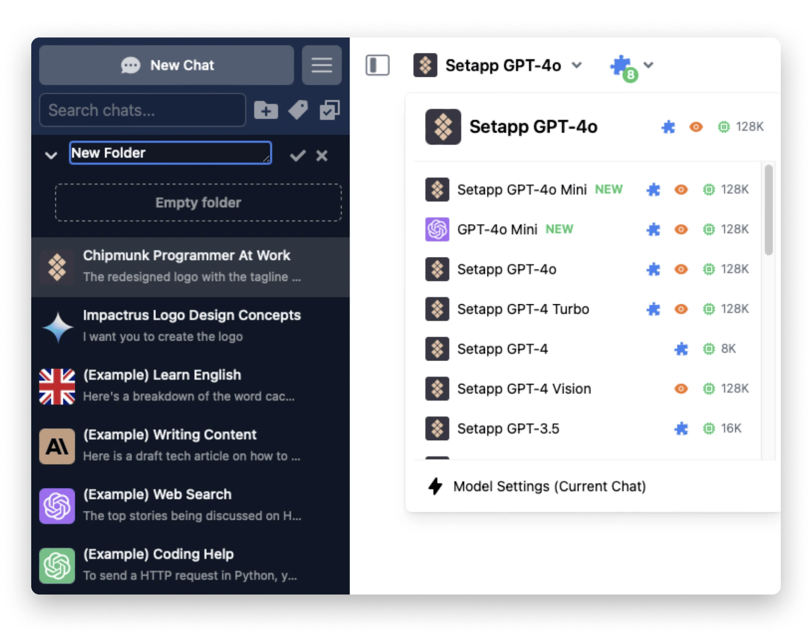
Task: Click the UK flag chat icon
Action: [x=57, y=387]
